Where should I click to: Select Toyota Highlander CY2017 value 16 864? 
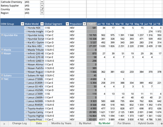92,116
